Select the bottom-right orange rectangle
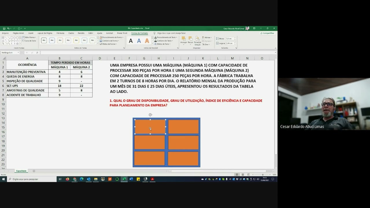The image size is (370, 208). coord(183,159)
